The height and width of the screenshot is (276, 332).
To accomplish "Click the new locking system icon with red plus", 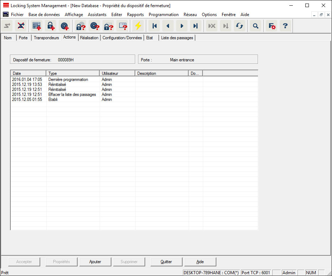I will [x=36, y=26].
